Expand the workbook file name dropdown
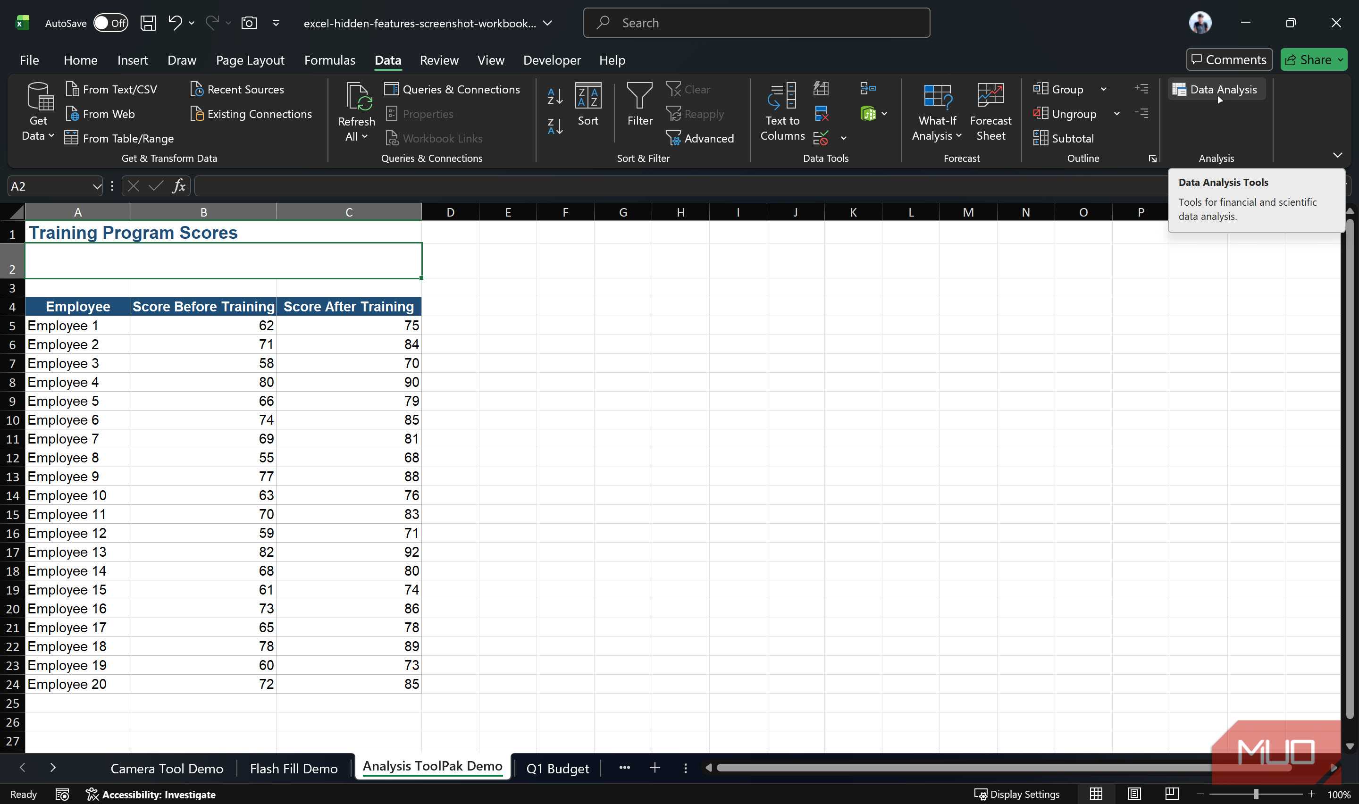 tap(547, 23)
